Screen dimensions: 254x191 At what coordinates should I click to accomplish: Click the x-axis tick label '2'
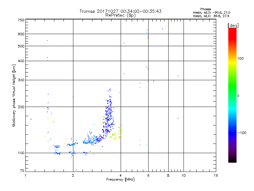[73, 175]
